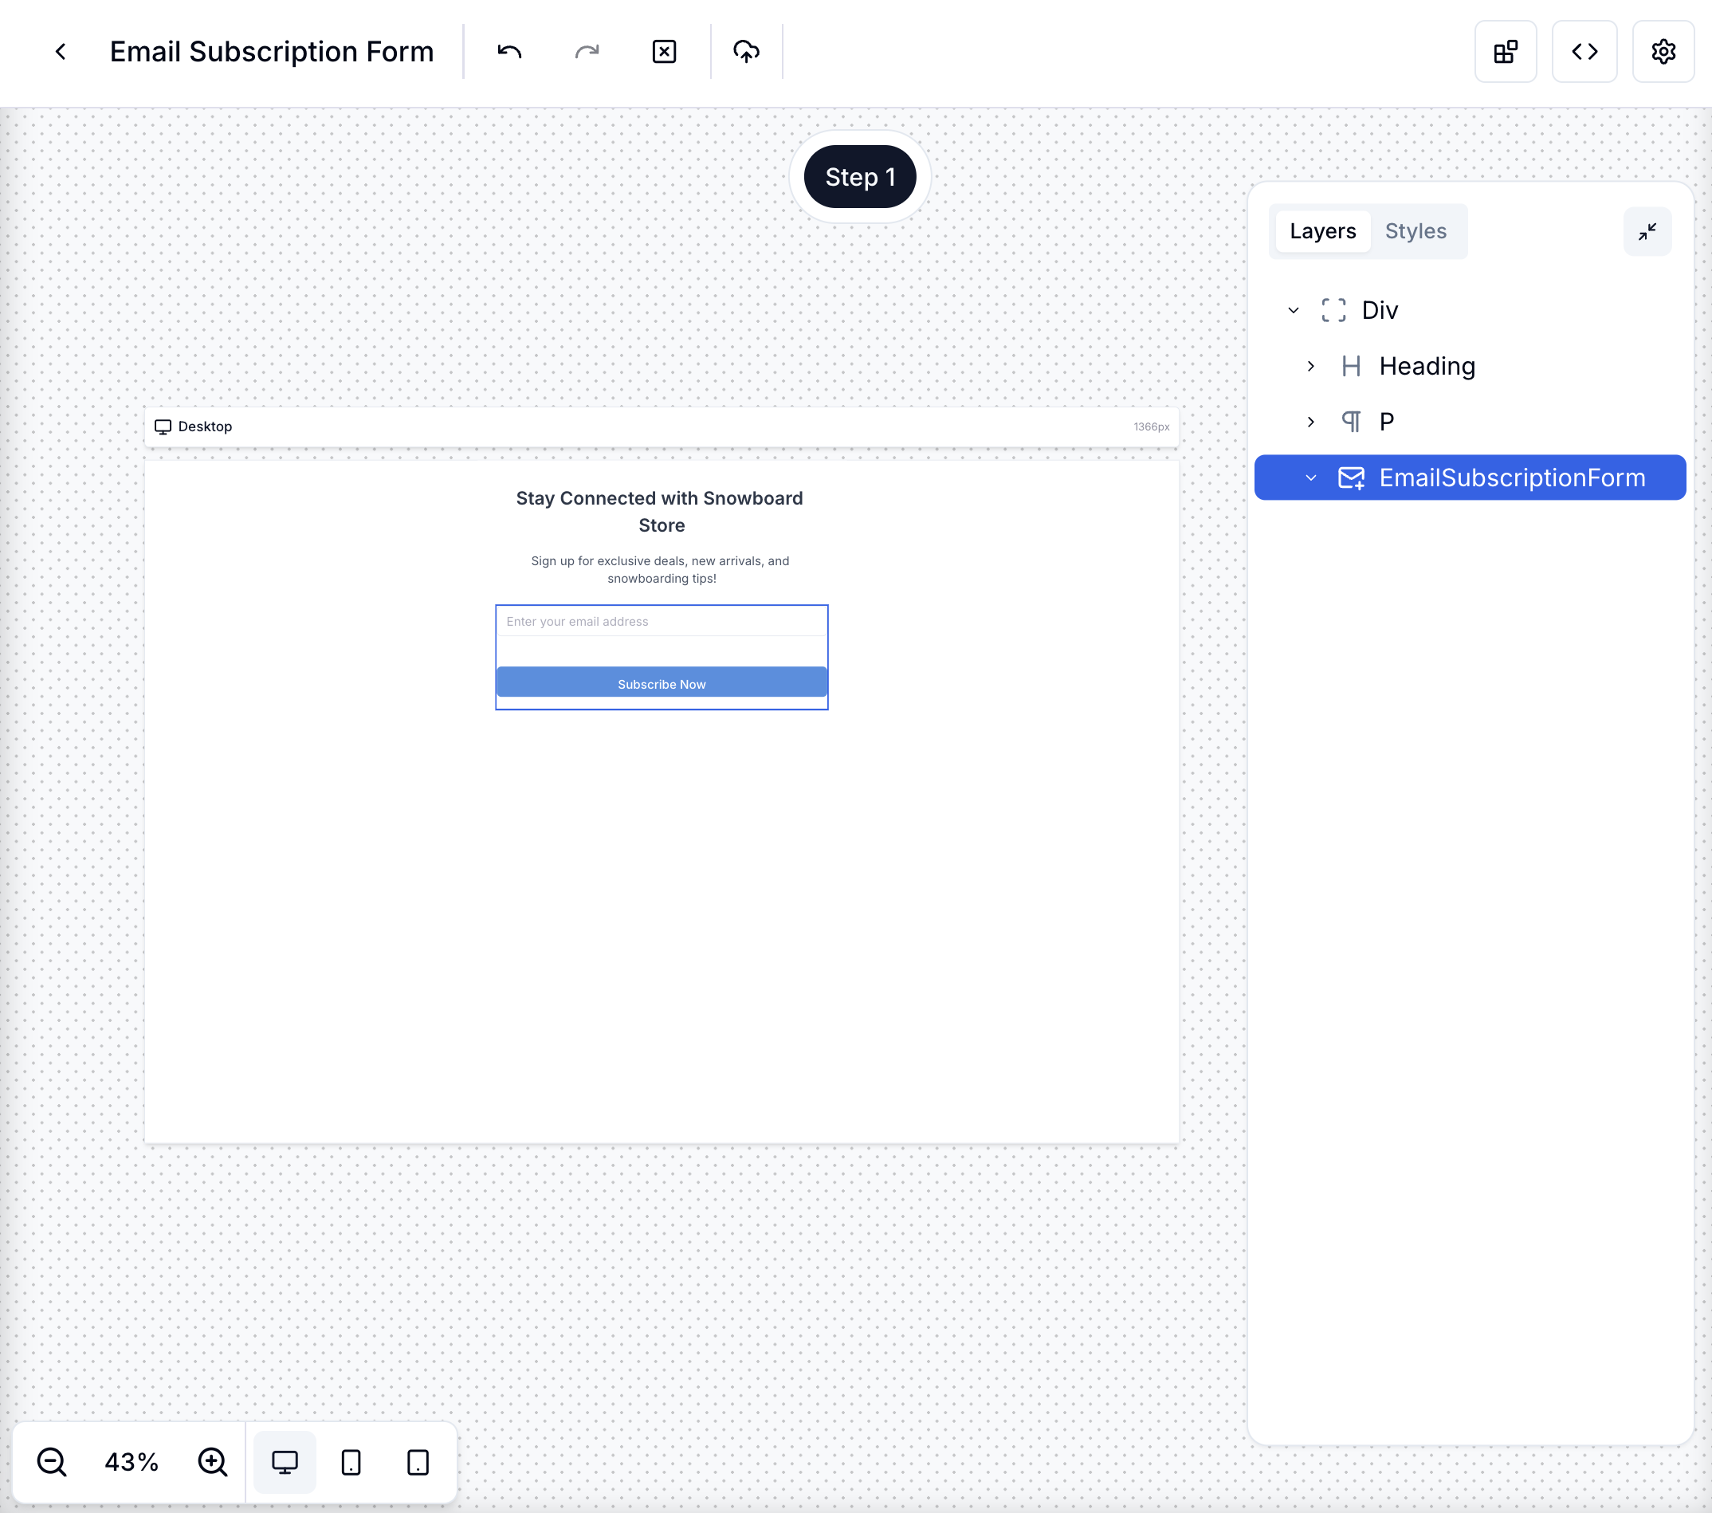Open the settings gear panel
The image size is (1712, 1513).
1664,51
